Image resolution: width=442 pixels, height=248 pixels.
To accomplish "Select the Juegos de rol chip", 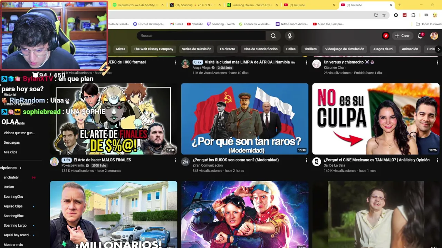I will (x=383, y=49).
